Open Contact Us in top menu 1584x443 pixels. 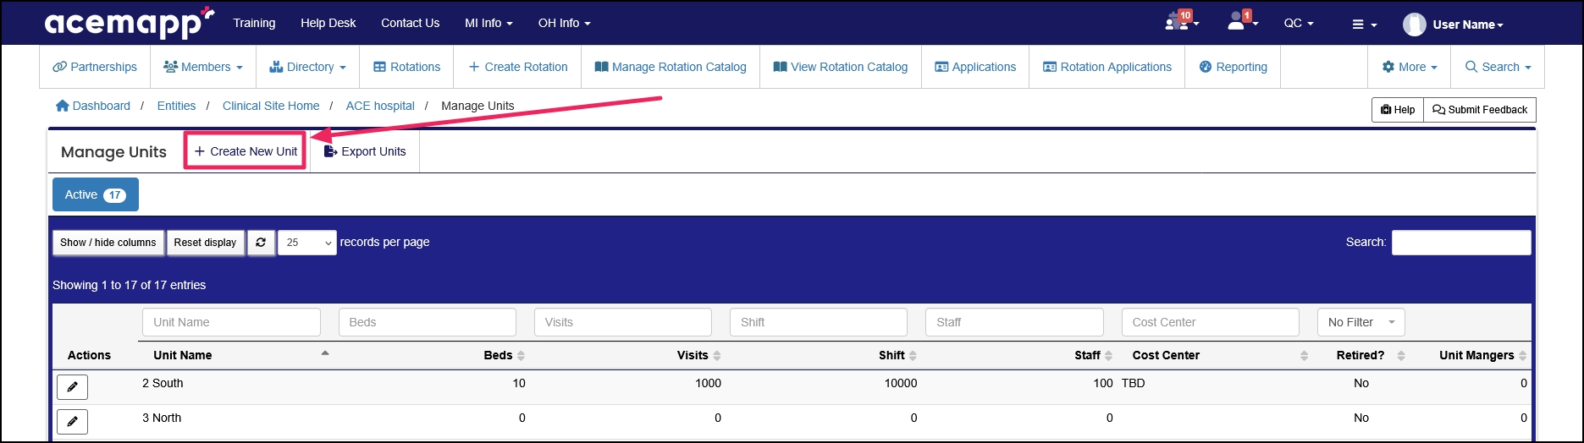(x=410, y=23)
